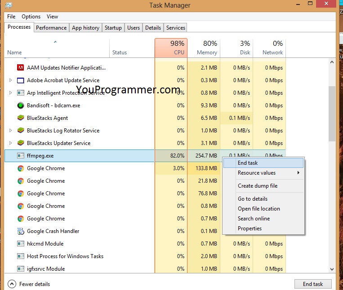Click the Chrome icon in the 76.8 MB row
343x290 pixels.
coord(21,193)
